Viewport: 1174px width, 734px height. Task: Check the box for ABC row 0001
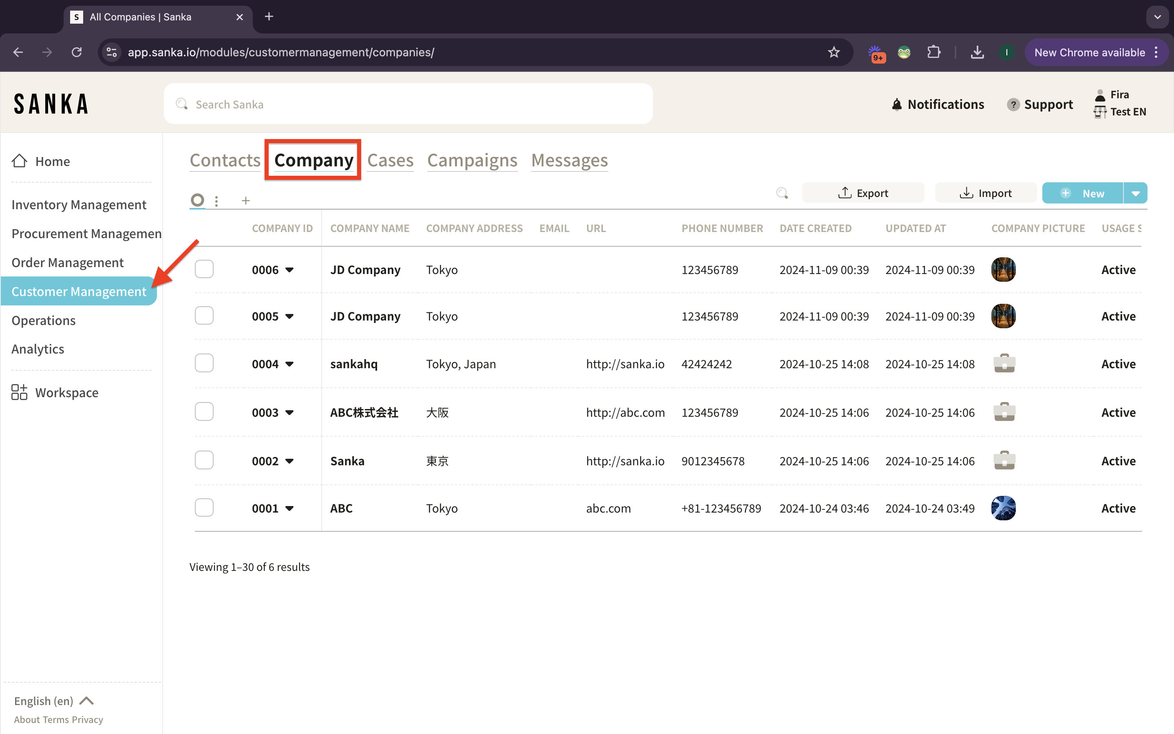click(204, 508)
